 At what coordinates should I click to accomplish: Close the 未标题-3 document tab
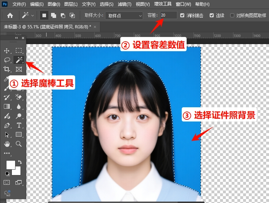95,27
